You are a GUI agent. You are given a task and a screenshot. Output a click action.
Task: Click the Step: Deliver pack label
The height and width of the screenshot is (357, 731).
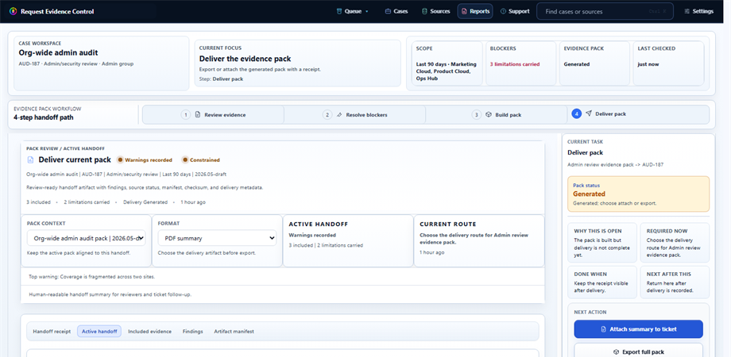221,79
